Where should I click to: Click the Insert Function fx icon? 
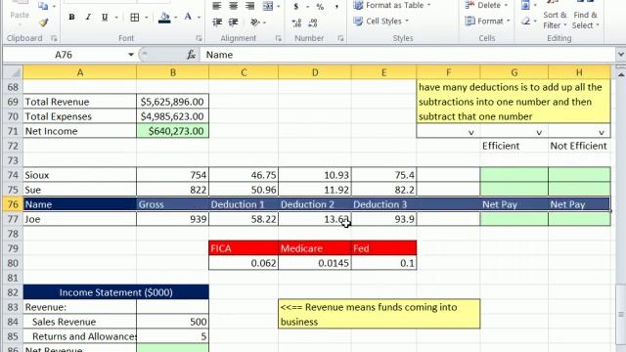(x=191, y=55)
